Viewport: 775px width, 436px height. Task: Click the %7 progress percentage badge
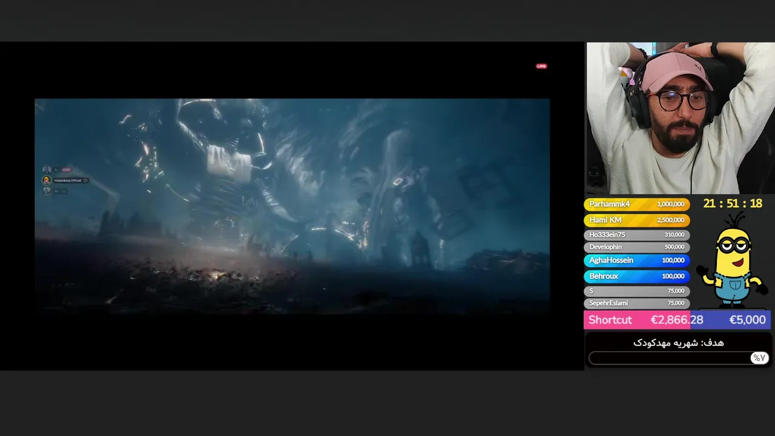[759, 358]
